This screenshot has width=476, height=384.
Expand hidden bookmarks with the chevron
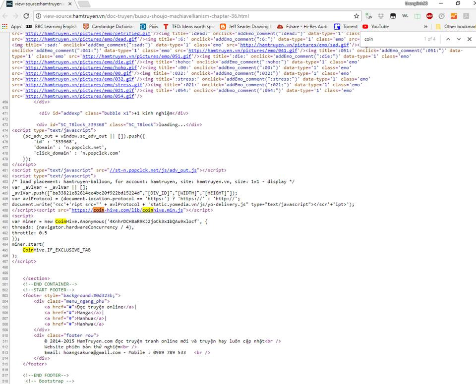[426, 26]
